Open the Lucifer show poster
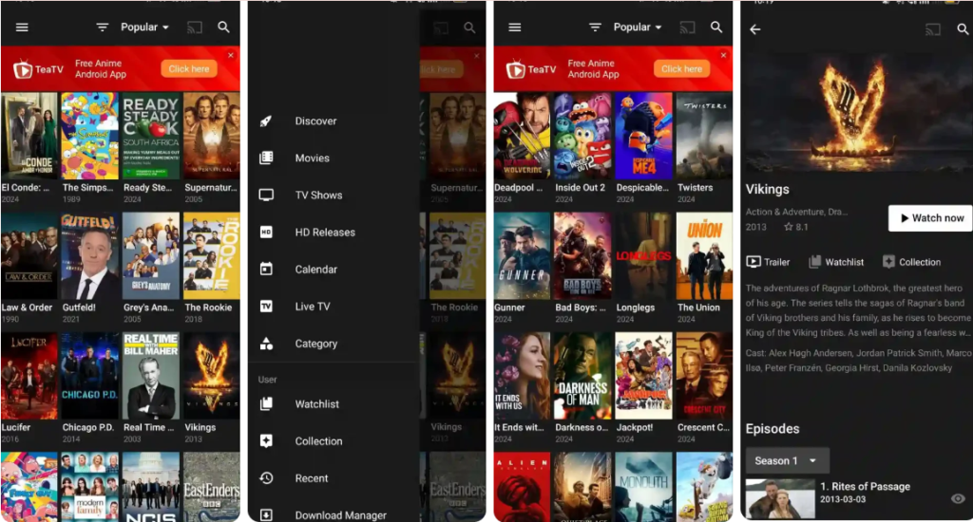 29,375
